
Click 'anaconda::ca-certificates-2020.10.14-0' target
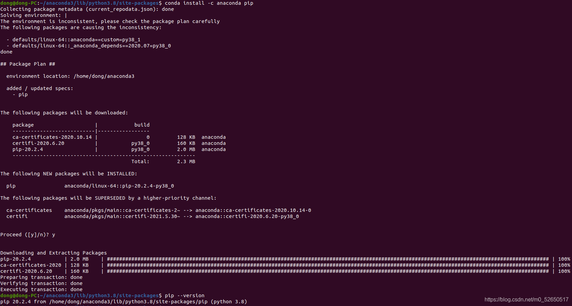coord(253,210)
